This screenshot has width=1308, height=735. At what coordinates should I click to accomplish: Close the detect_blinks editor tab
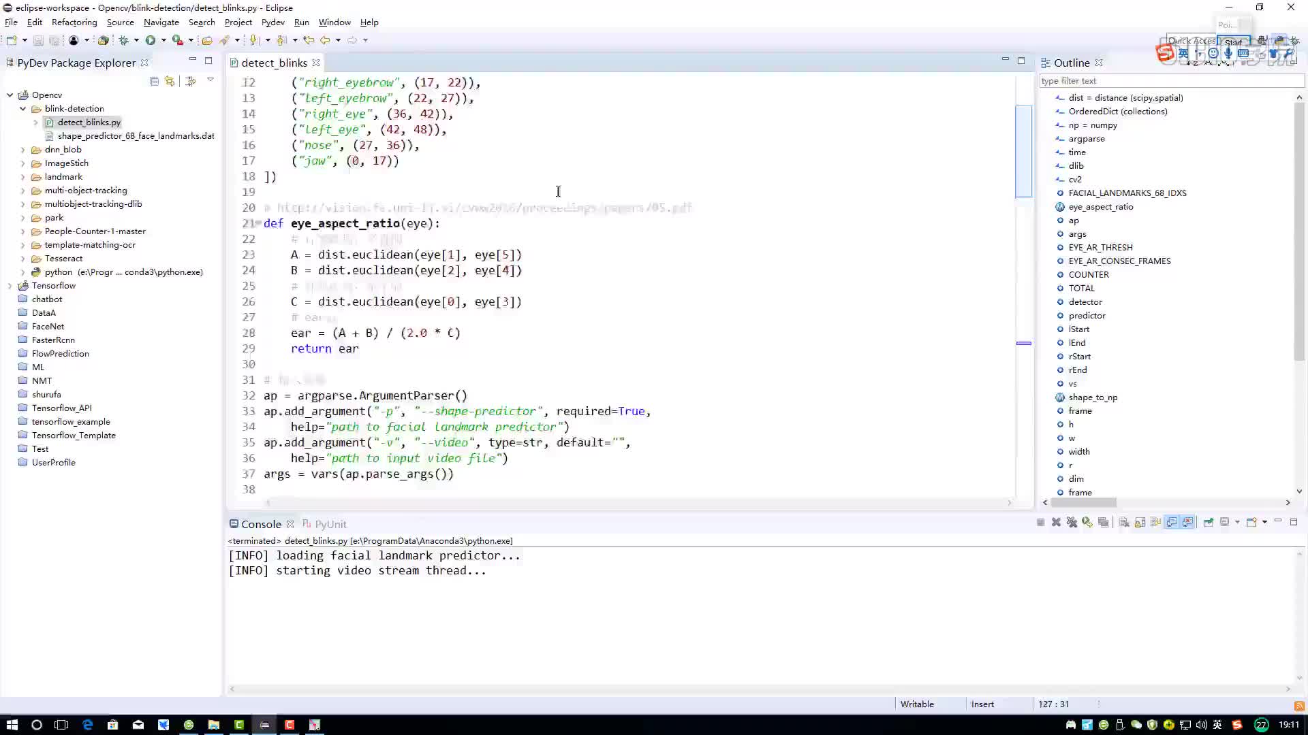(x=316, y=63)
